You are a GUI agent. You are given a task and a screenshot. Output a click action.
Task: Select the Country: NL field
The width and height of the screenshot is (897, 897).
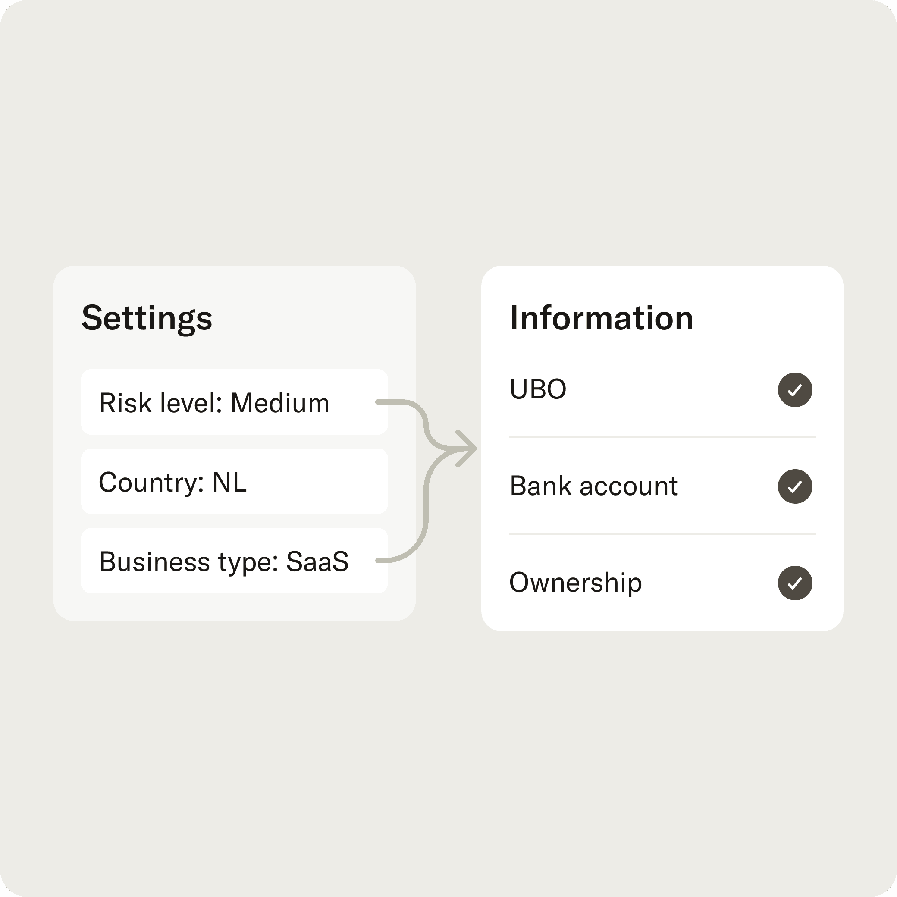point(235,481)
